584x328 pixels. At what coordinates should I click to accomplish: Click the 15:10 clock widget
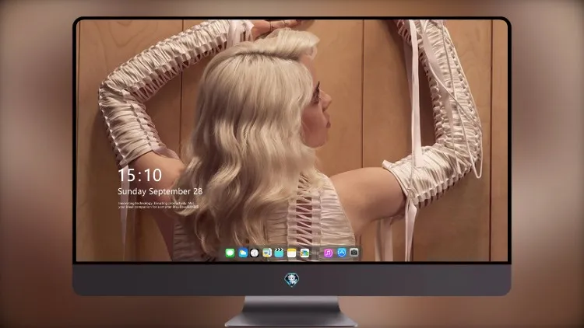click(x=140, y=175)
